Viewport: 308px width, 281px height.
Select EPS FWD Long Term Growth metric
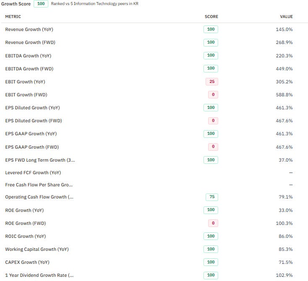click(x=40, y=160)
